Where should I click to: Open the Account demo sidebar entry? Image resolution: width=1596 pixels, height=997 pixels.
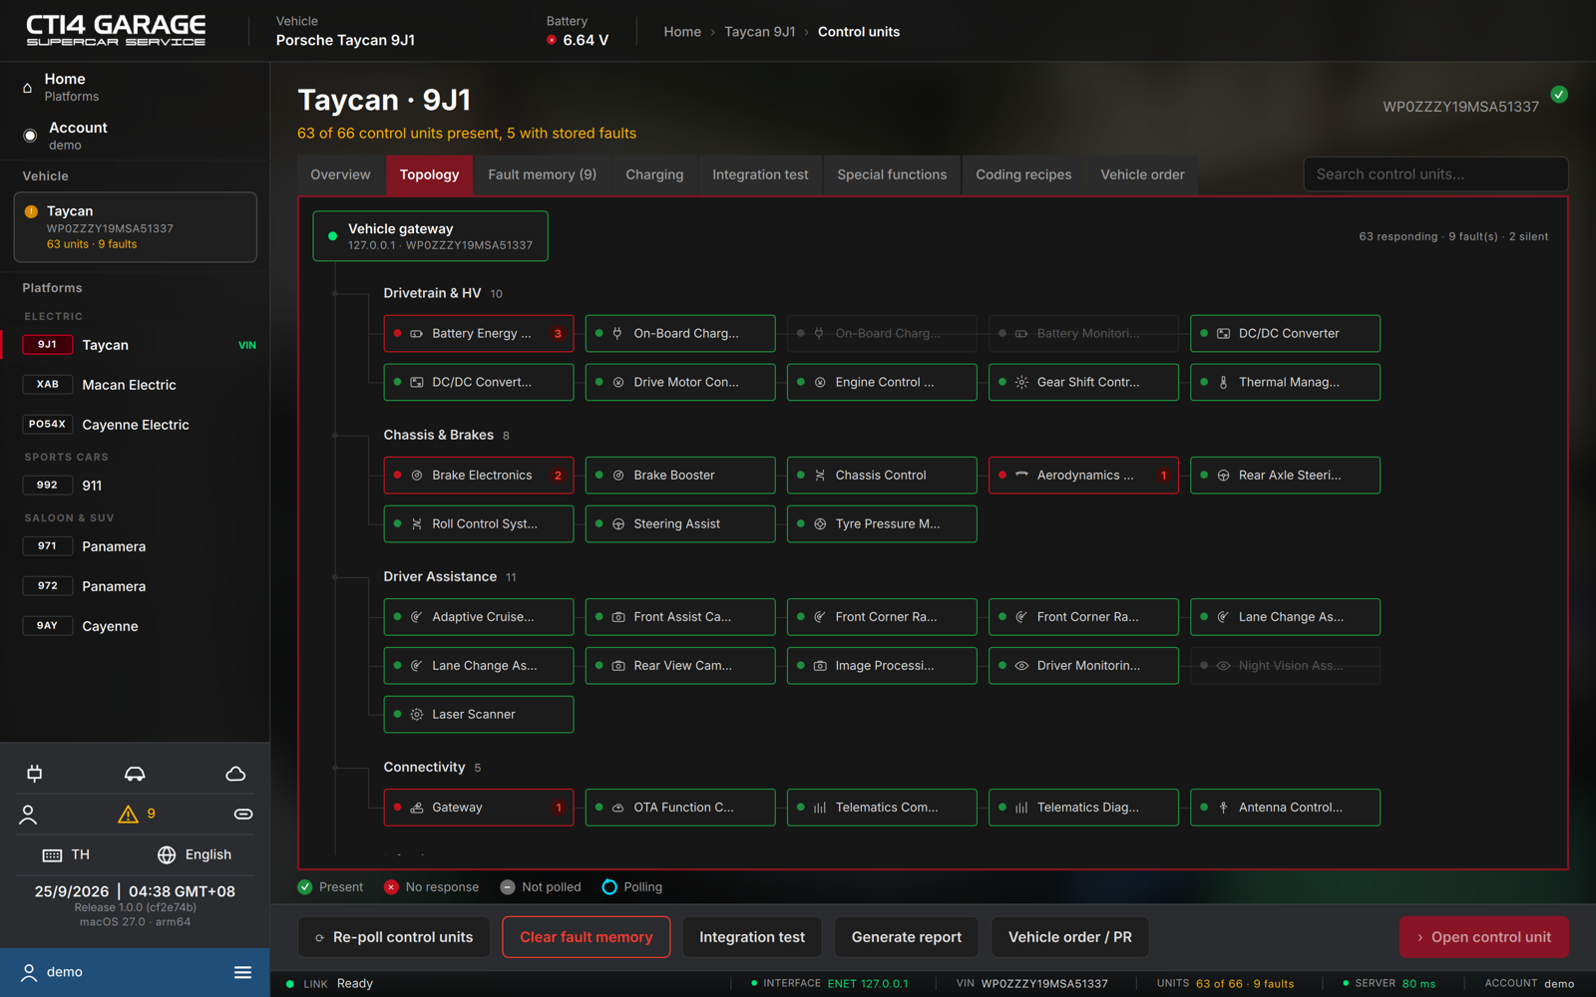pos(135,136)
